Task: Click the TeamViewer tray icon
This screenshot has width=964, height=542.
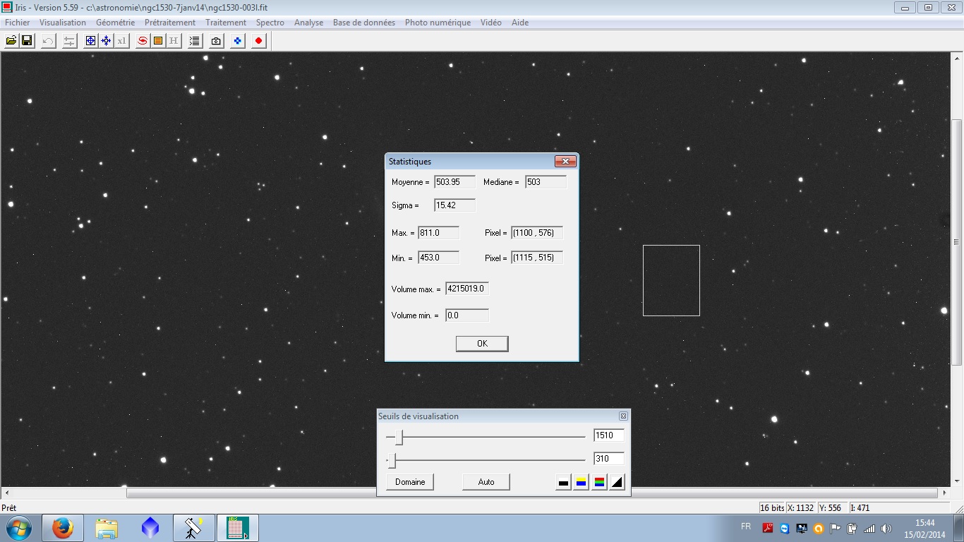Action: click(x=785, y=528)
